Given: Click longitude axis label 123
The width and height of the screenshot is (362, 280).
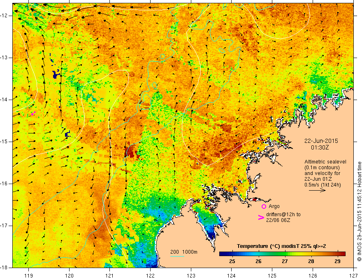Looking at the screenshot, I should pyautogui.click(x=191, y=275).
